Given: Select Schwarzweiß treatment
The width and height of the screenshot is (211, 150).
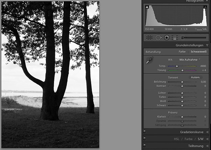Looking at the screenshot, I should click(199, 52).
